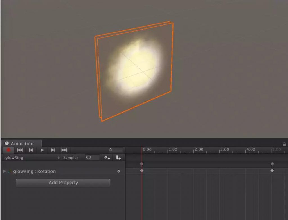The image size is (288, 220).
Task: Expand the glowRing Rotation property
Action: coord(4,171)
